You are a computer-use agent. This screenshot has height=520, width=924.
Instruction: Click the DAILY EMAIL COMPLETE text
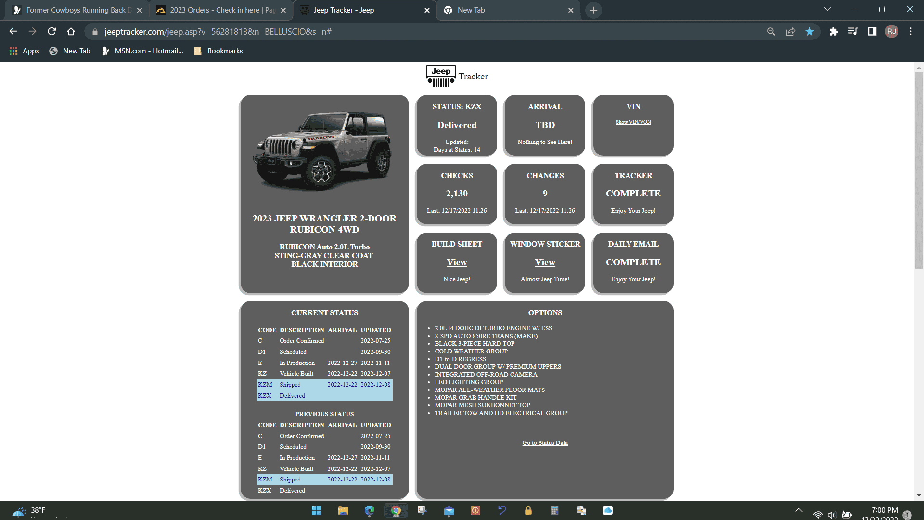click(x=633, y=262)
